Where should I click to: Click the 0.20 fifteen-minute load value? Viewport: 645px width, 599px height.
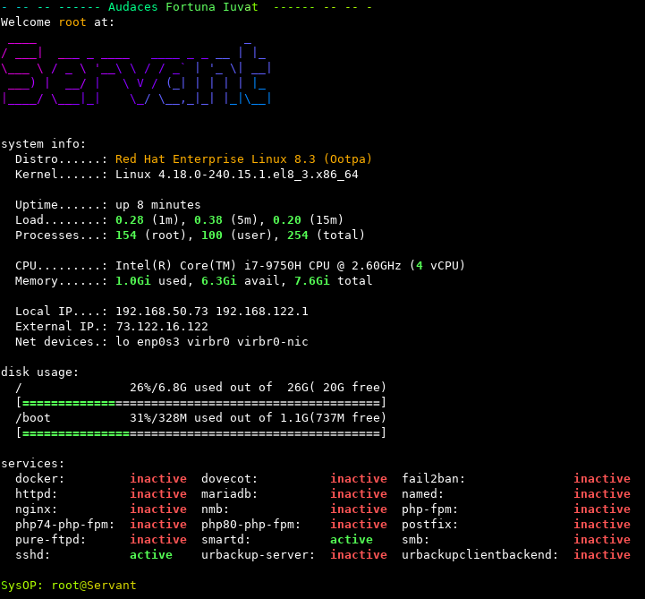pyautogui.click(x=286, y=220)
